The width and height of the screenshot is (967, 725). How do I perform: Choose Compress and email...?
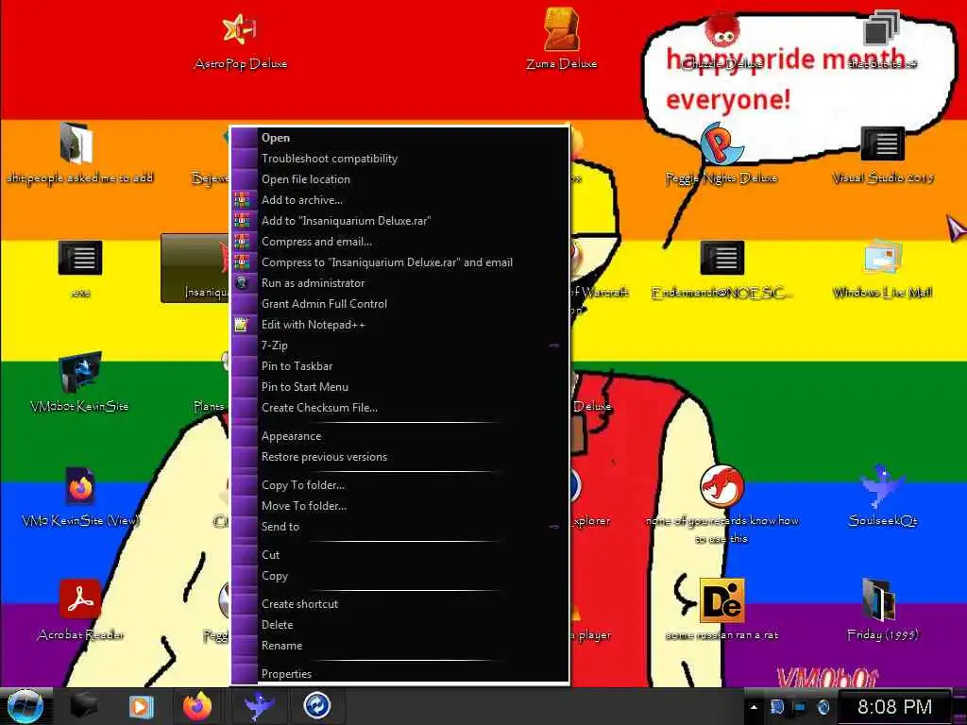pyautogui.click(x=399, y=242)
